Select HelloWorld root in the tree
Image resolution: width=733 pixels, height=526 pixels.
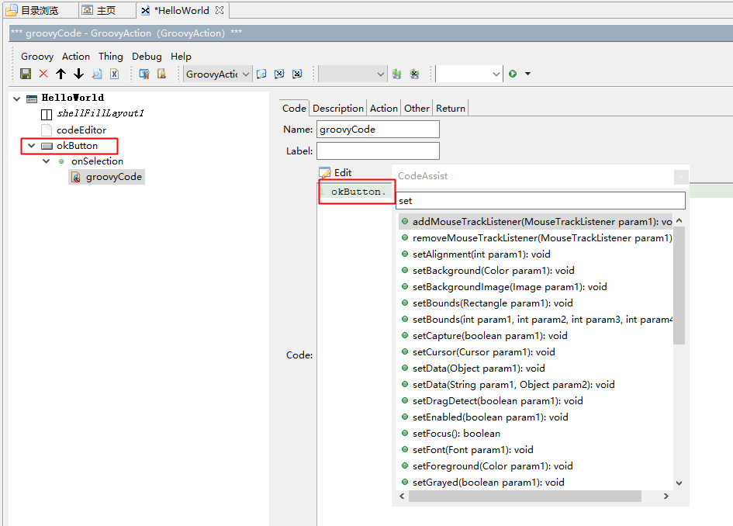coord(72,98)
